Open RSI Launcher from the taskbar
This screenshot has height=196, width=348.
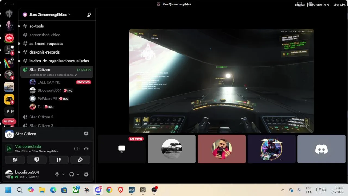point(132,190)
